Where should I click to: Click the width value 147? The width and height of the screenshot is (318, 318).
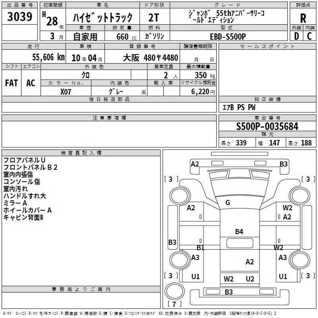274,143
